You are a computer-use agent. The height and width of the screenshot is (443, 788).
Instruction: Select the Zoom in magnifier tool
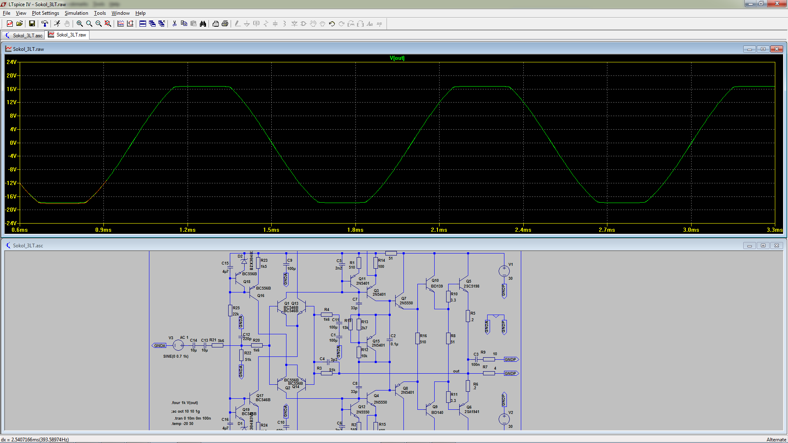(80, 24)
